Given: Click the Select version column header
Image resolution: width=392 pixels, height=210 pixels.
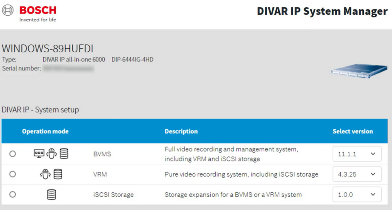Looking at the screenshot, I should 352,131.
